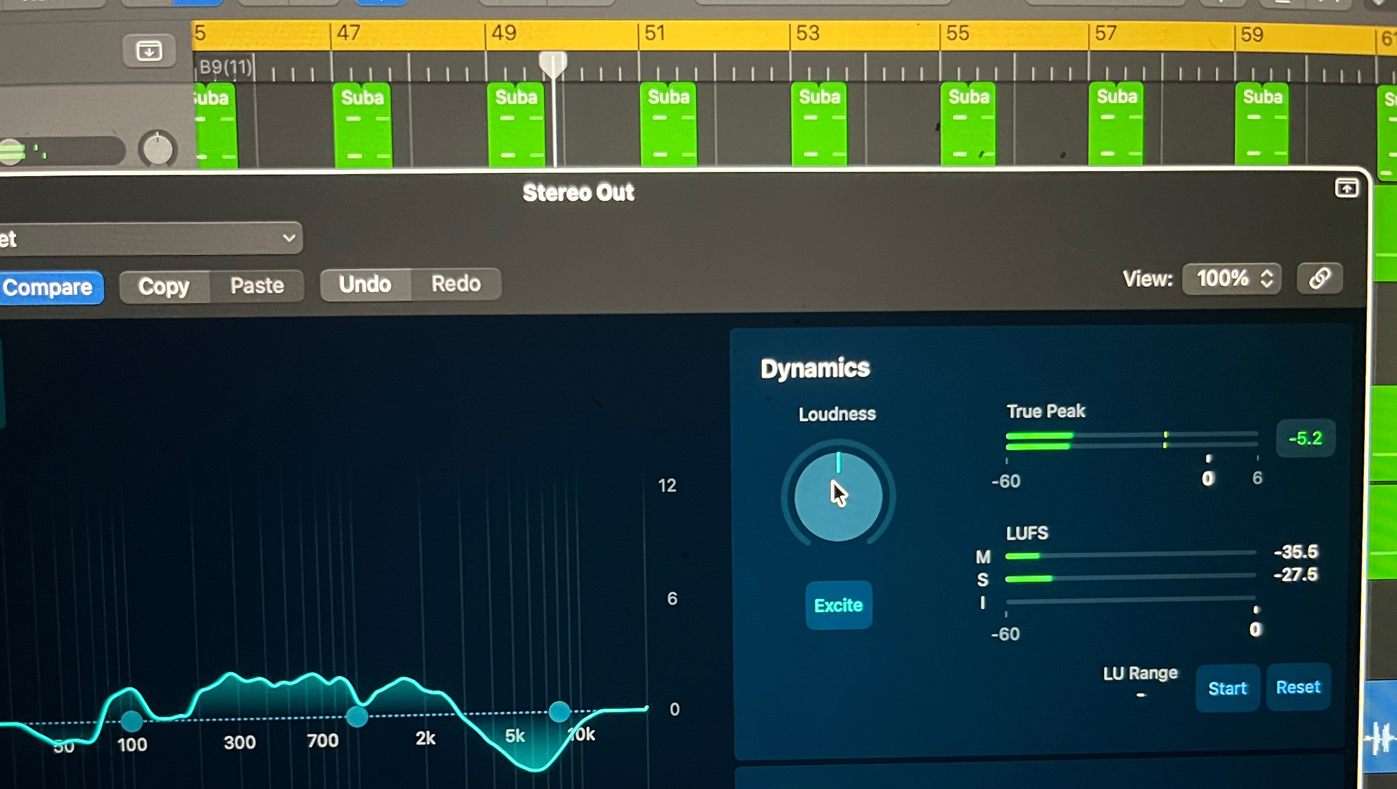1397x789 pixels.
Task: Click bar 55 in the timeline ruler
Action: click(x=957, y=33)
